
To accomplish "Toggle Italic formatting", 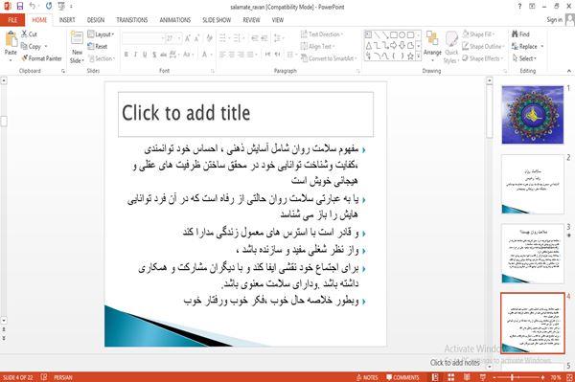I will pyautogui.click(x=135, y=55).
